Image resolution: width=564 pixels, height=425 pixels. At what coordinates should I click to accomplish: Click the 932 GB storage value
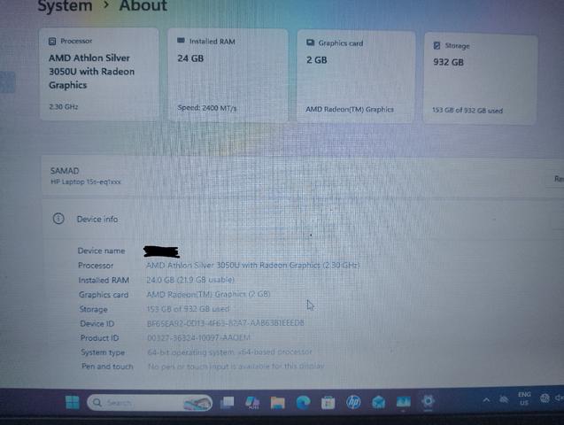(448, 62)
